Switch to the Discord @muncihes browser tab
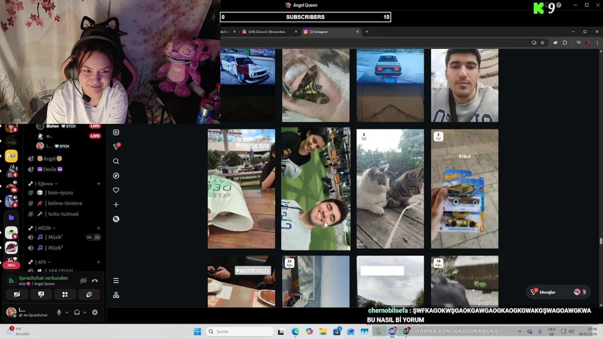603x339 pixels. pyautogui.click(x=270, y=32)
